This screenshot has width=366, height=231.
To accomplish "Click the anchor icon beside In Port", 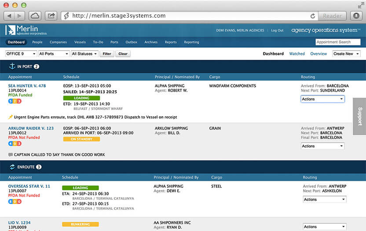I will click(x=12, y=66).
